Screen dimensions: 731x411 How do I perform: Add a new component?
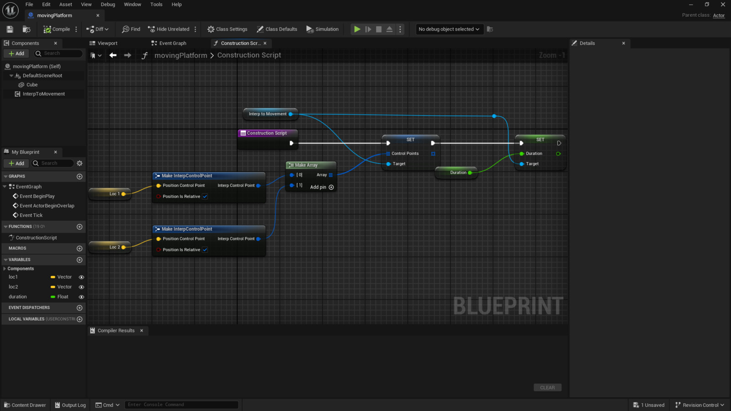click(16, 53)
